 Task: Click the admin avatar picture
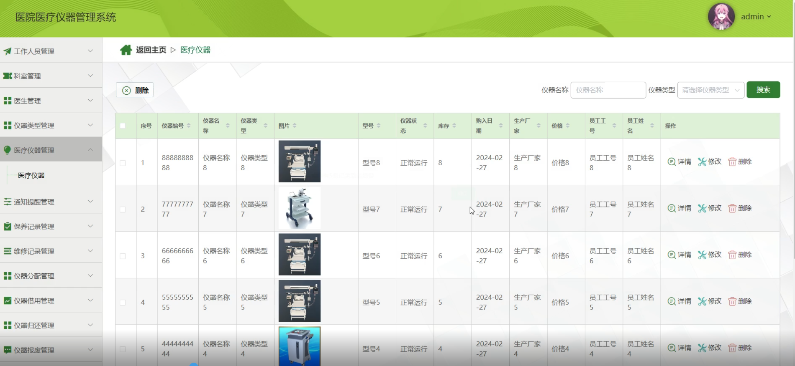pyautogui.click(x=721, y=17)
